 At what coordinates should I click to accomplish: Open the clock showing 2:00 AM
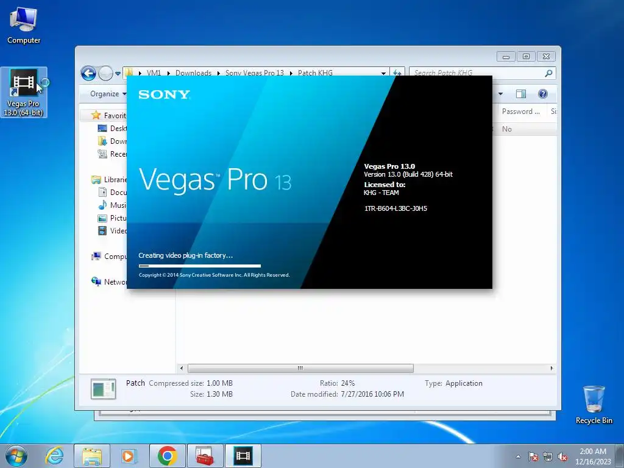coord(593,456)
